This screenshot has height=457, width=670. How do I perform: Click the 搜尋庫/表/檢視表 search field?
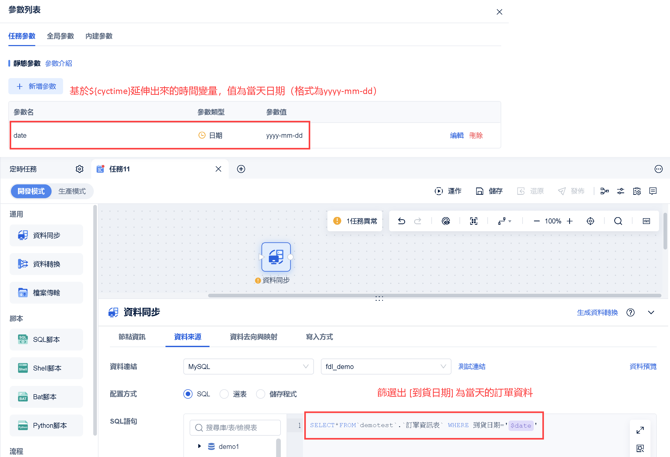(235, 428)
